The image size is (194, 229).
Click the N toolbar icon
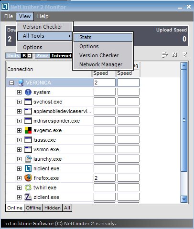pyautogui.click(x=175, y=55)
